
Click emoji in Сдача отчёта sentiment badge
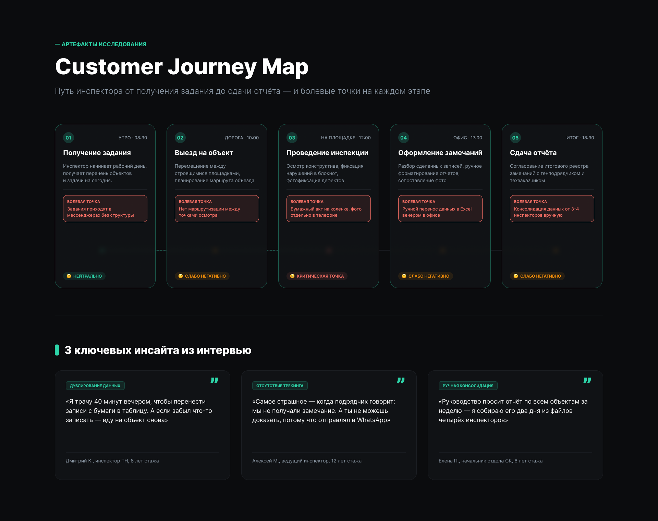[516, 276]
